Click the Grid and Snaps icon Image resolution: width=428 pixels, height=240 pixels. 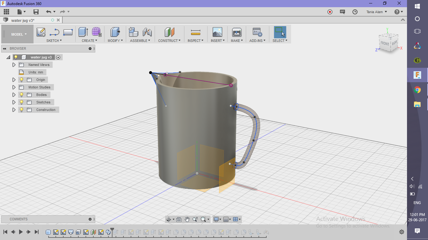226,219
